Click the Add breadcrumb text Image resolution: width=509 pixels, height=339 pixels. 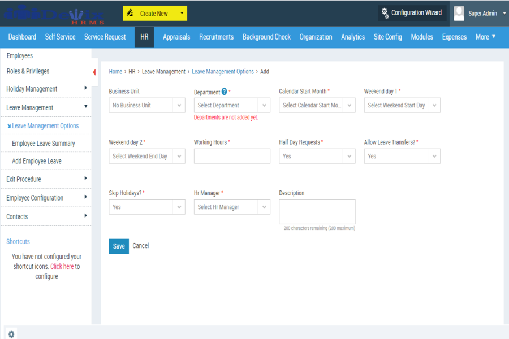click(x=265, y=71)
